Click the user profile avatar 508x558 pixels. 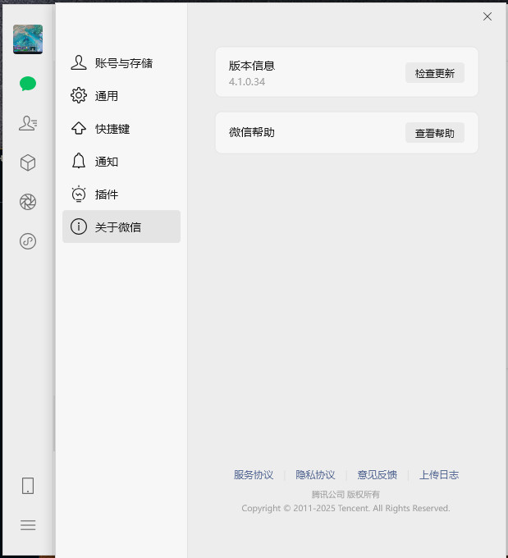tap(28, 39)
